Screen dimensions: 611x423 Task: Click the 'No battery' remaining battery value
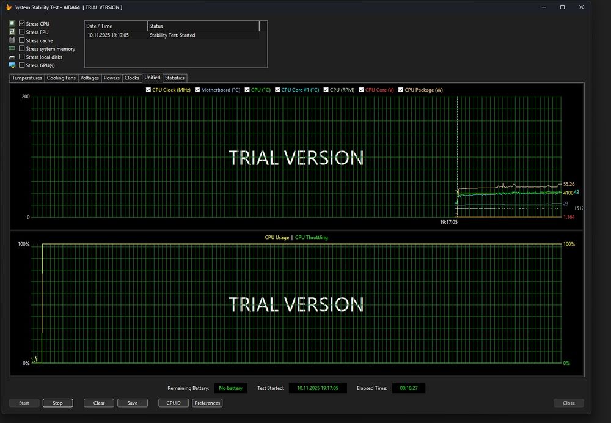coord(231,388)
